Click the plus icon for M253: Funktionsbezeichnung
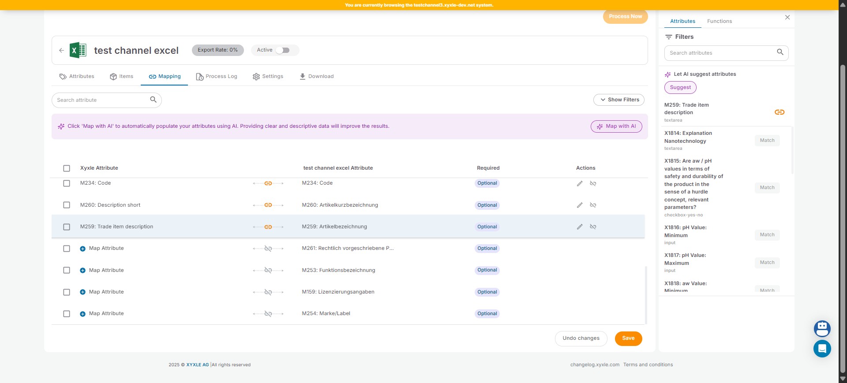Viewport: 847px width, 383px height. (82, 271)
